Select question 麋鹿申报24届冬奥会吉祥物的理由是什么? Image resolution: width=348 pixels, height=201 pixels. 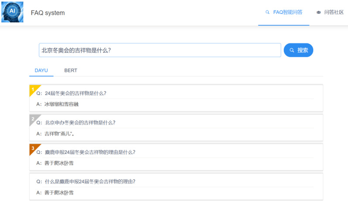click(90, 152)
